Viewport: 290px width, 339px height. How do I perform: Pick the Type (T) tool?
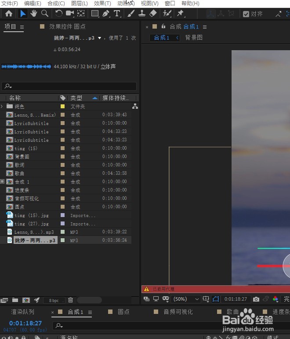(x=117, y=14)
